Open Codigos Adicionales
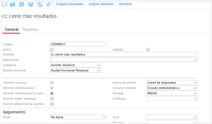The width and height of the screenshot is (212, 124). point(70,4)
